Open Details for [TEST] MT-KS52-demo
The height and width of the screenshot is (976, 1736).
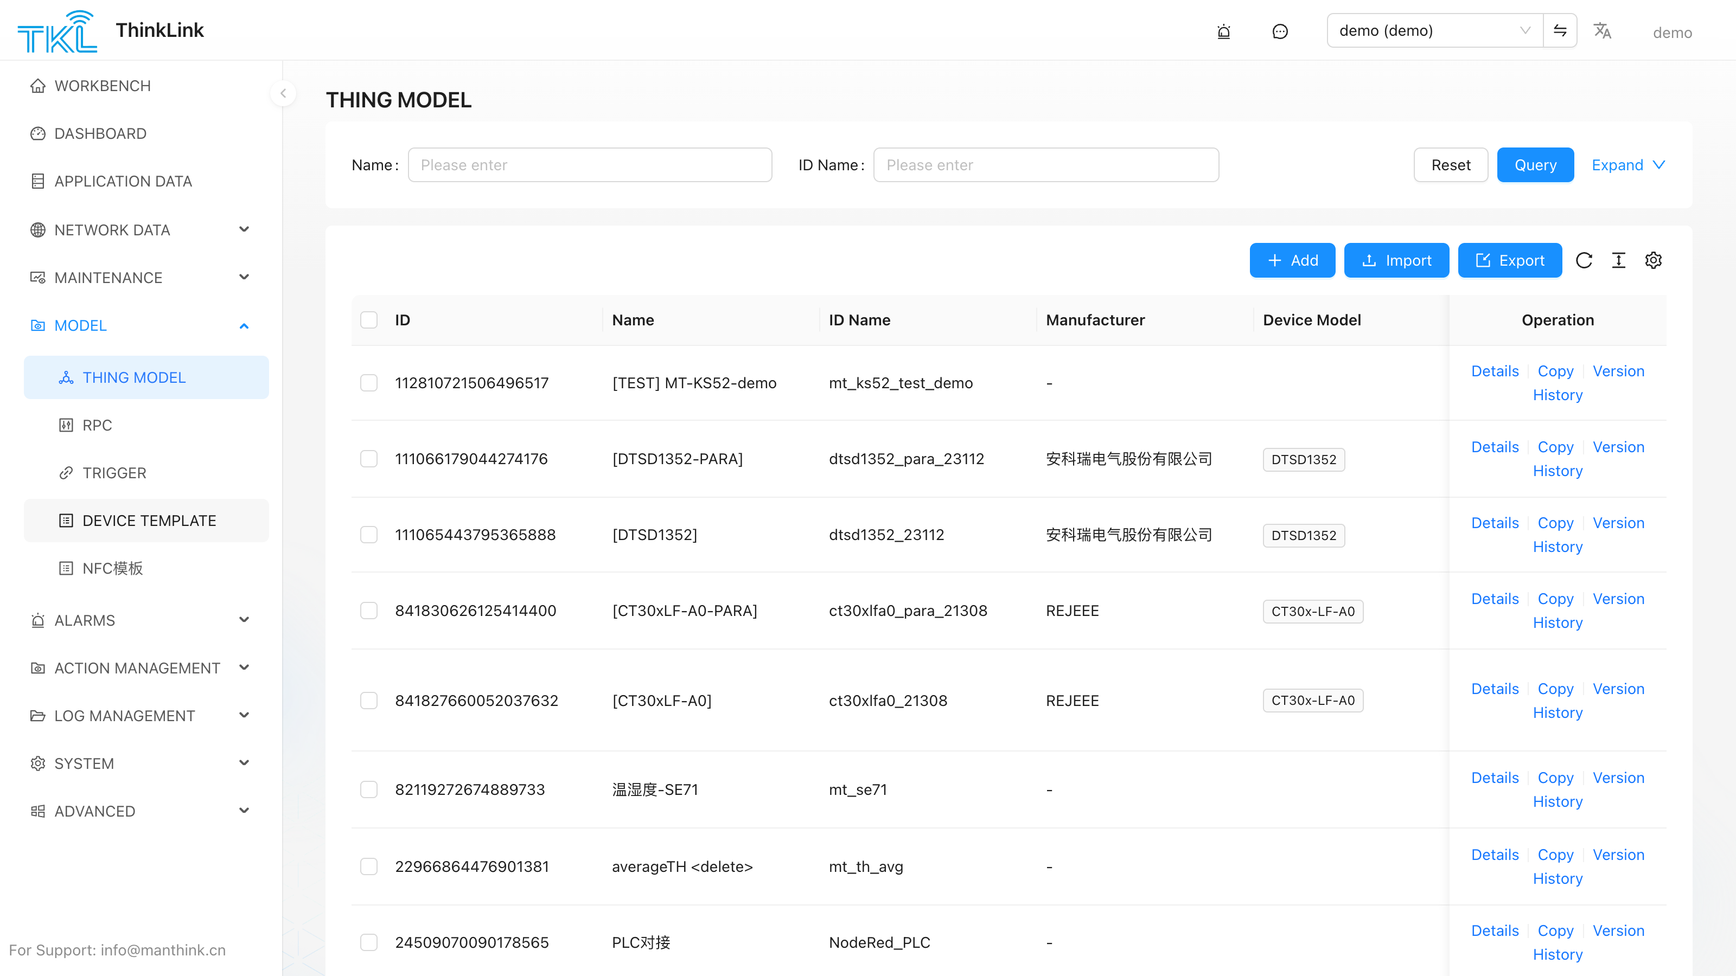[1495, 371]
